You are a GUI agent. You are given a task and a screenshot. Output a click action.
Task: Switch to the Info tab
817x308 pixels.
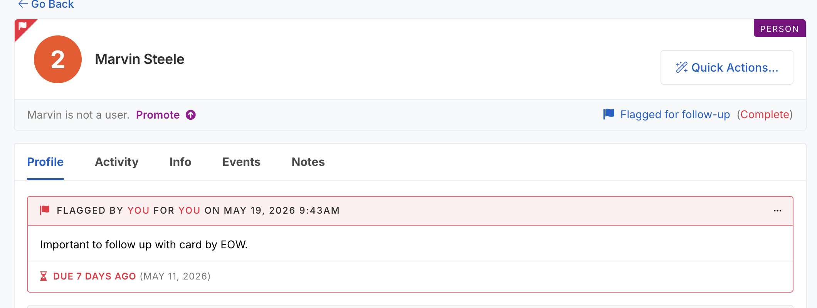[180, 162]
